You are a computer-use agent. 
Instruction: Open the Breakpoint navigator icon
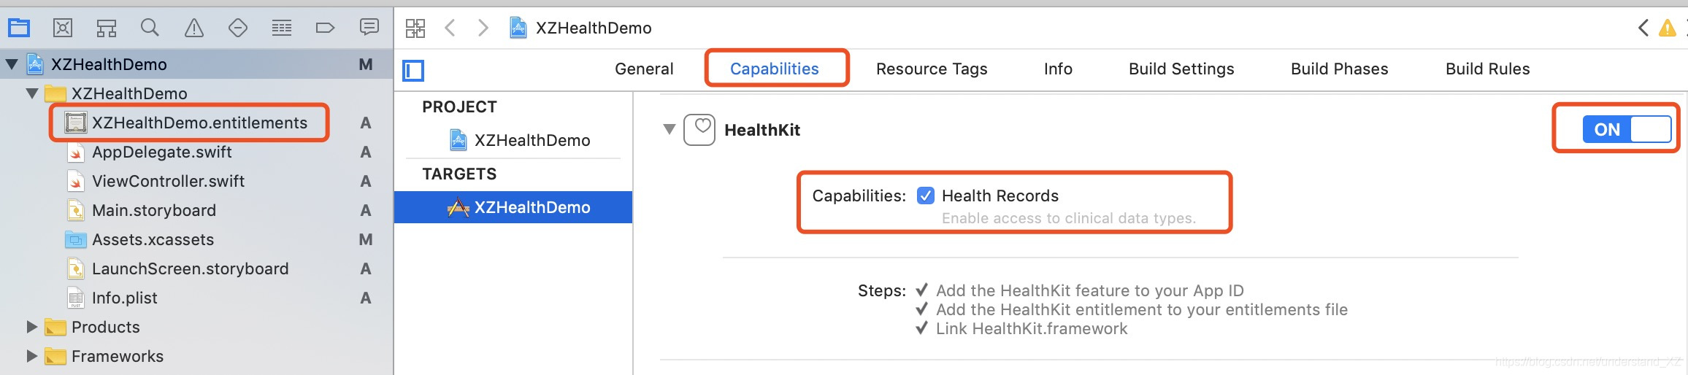(x=325, y=28)
